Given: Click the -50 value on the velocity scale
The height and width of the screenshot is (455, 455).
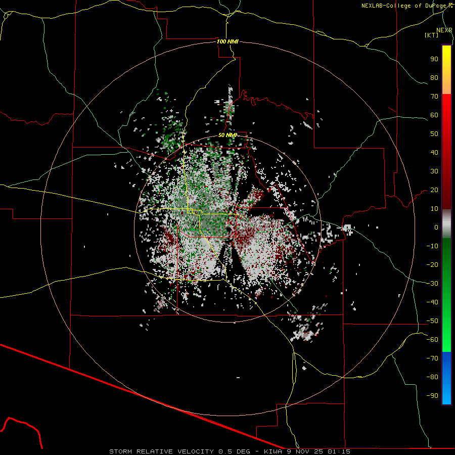Looking at the screenshot, I should (432, 321).
